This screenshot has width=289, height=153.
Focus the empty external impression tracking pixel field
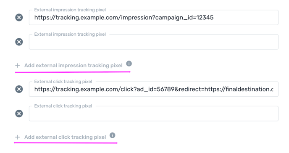tap(154, 42)
